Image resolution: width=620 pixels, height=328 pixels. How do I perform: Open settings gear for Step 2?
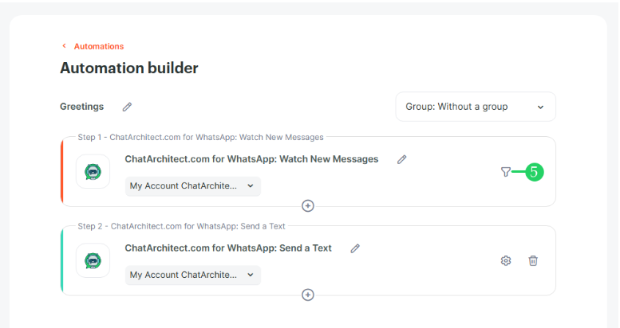point(506,260)
